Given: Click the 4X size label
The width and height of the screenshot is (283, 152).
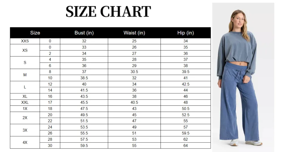Looking at the screenshot, I should pyautogui.click(x=25, y=142).
